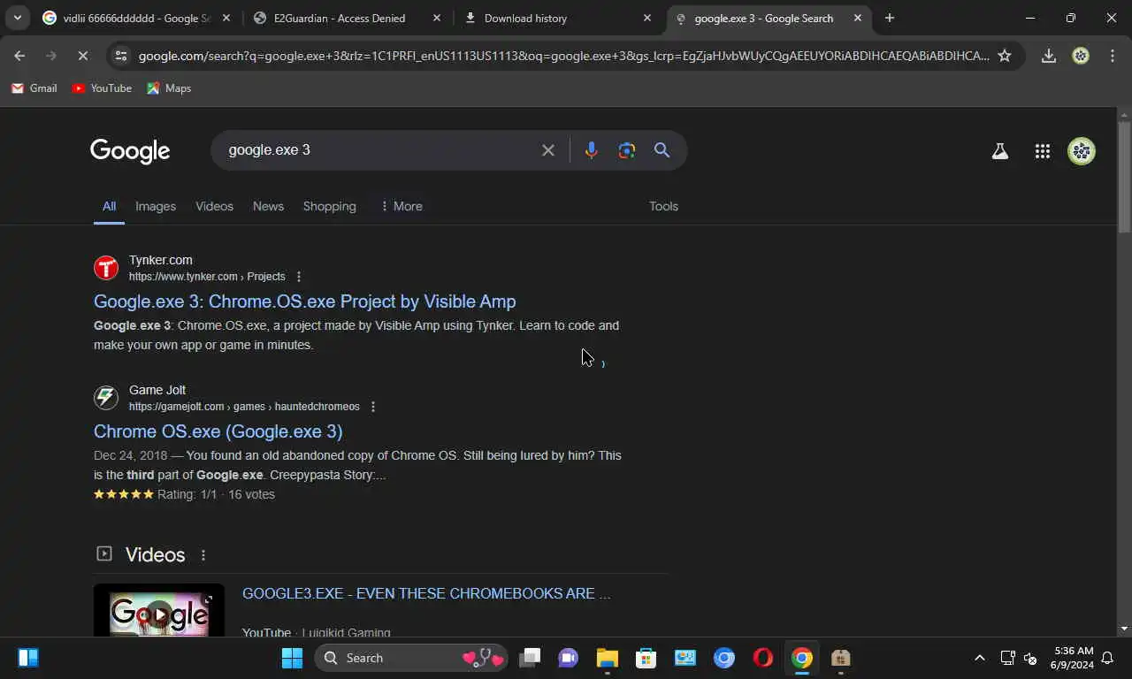Search by image with Lens icon

(x=627, y=150)
